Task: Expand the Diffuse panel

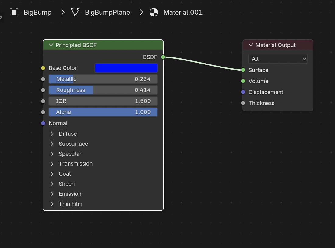Action: coord(52,134)
